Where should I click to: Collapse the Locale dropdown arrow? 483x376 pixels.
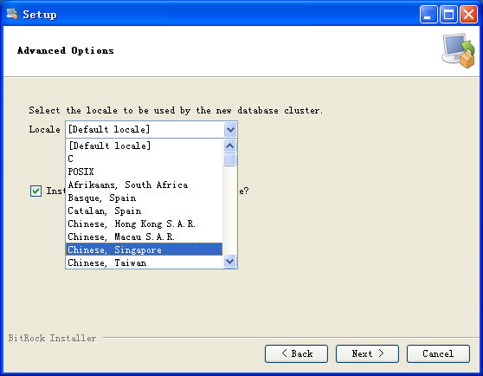click(230, 129)
